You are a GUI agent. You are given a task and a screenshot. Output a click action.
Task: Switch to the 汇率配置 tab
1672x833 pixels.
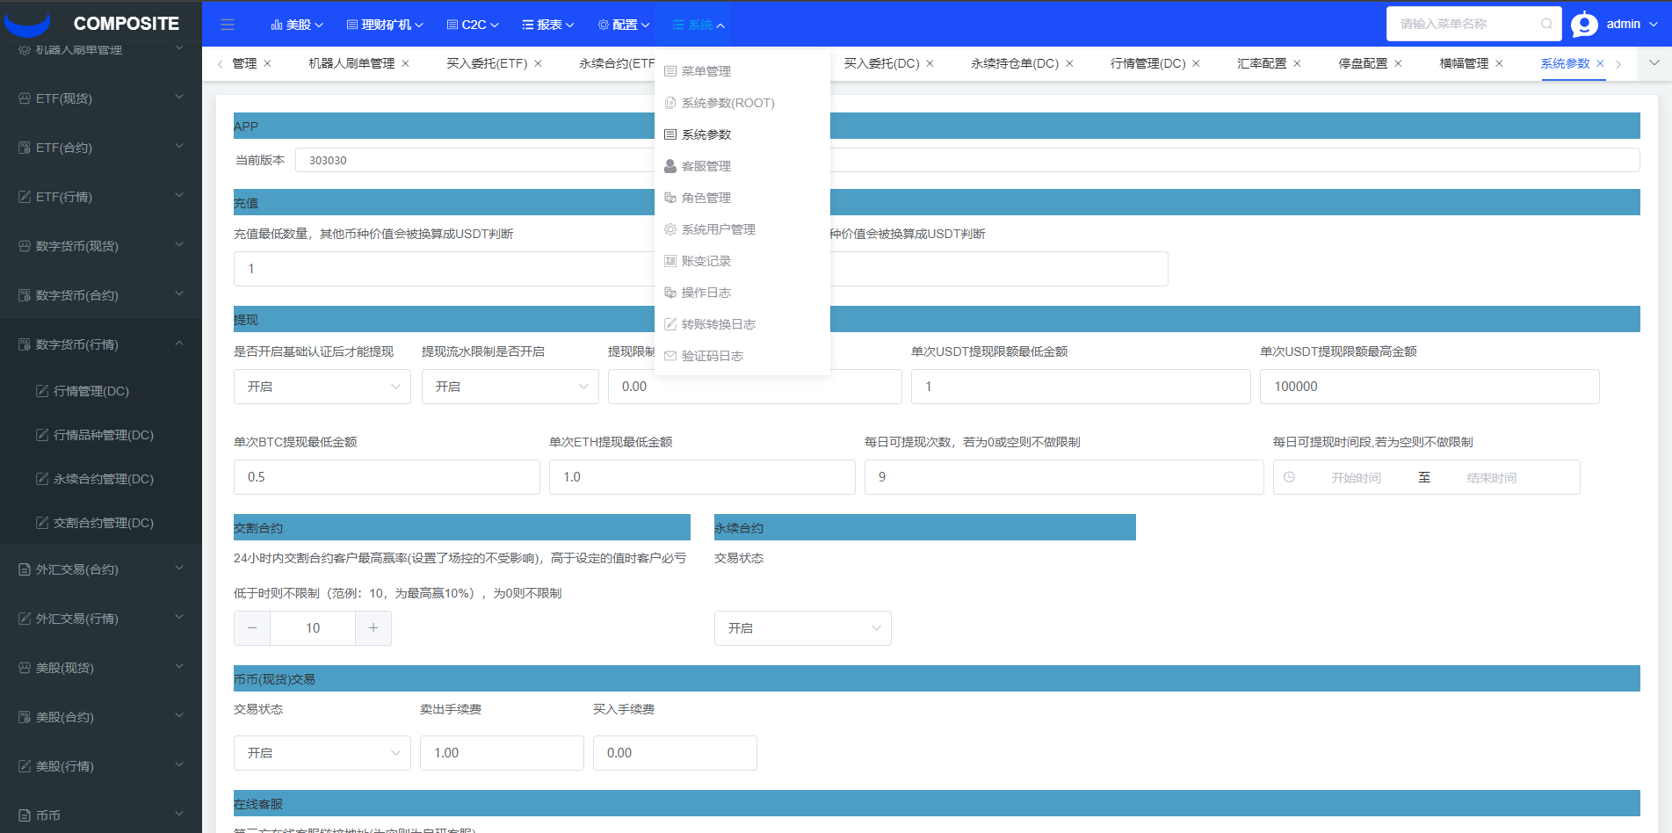click(x=1261, y=63)
